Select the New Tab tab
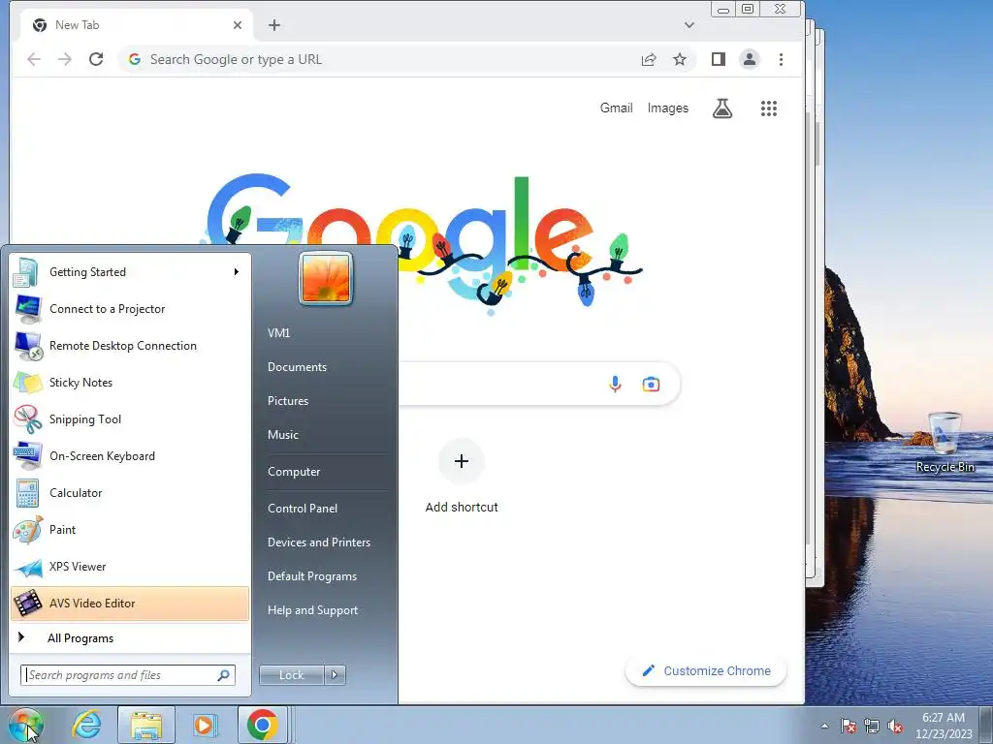993x744 pixels. coord(136,25)
